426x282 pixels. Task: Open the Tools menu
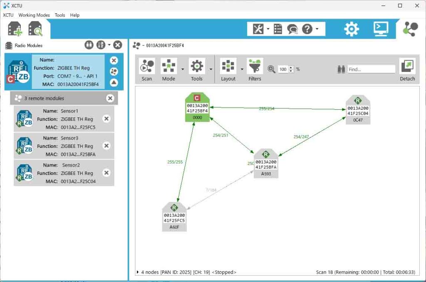[x=60, y=15]
